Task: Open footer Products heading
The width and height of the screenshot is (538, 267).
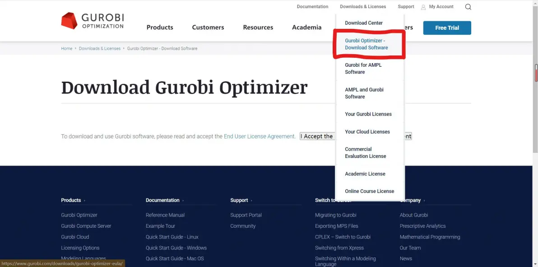Action: point(71,200)
